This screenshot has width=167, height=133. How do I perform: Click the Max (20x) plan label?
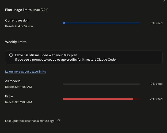41,10
